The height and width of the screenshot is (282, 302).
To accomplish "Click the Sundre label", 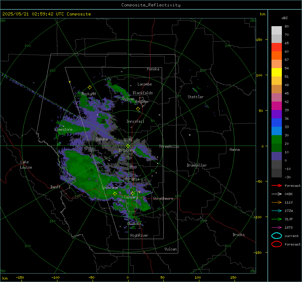I will tap(102, 139).
